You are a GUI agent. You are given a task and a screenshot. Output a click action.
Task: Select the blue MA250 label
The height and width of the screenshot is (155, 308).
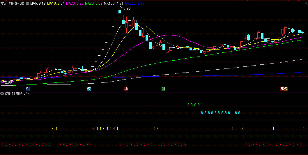pyautogui.click(x=134, y=3)
